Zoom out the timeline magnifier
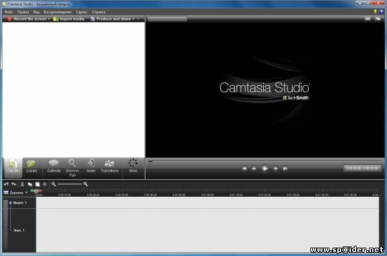Screen dimensions: 387x256 tap(54, 184)
